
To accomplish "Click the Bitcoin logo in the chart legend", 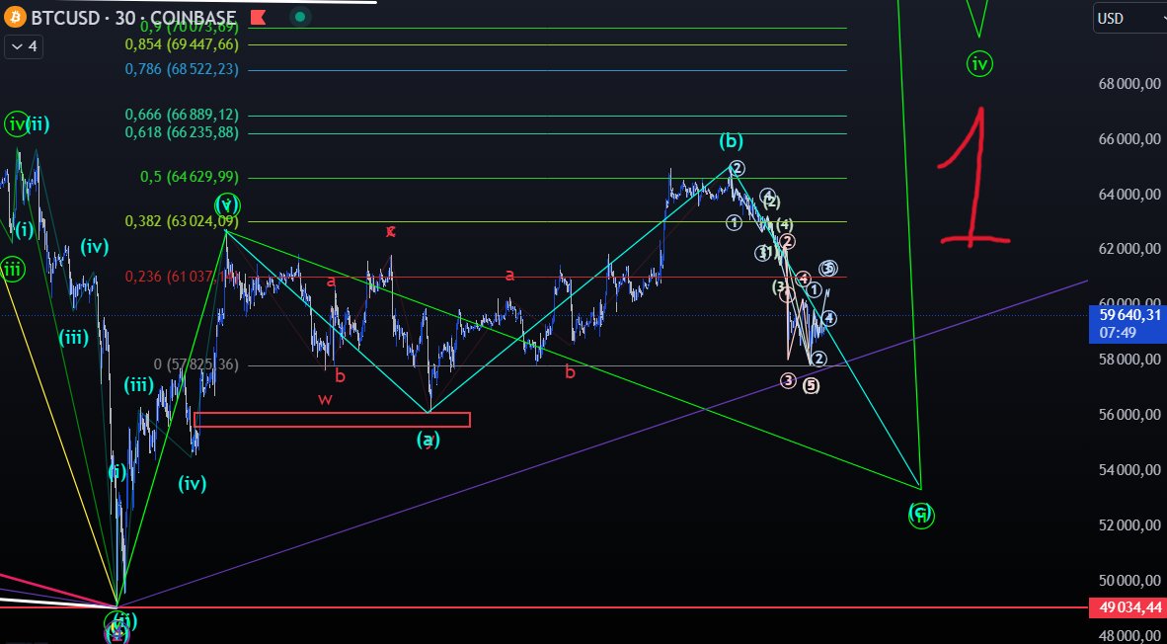I will click(14, 17).
